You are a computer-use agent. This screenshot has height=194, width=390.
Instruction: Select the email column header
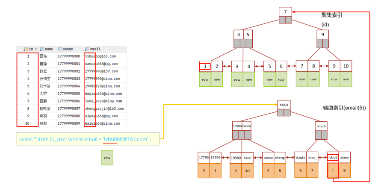tap(105, 49)
